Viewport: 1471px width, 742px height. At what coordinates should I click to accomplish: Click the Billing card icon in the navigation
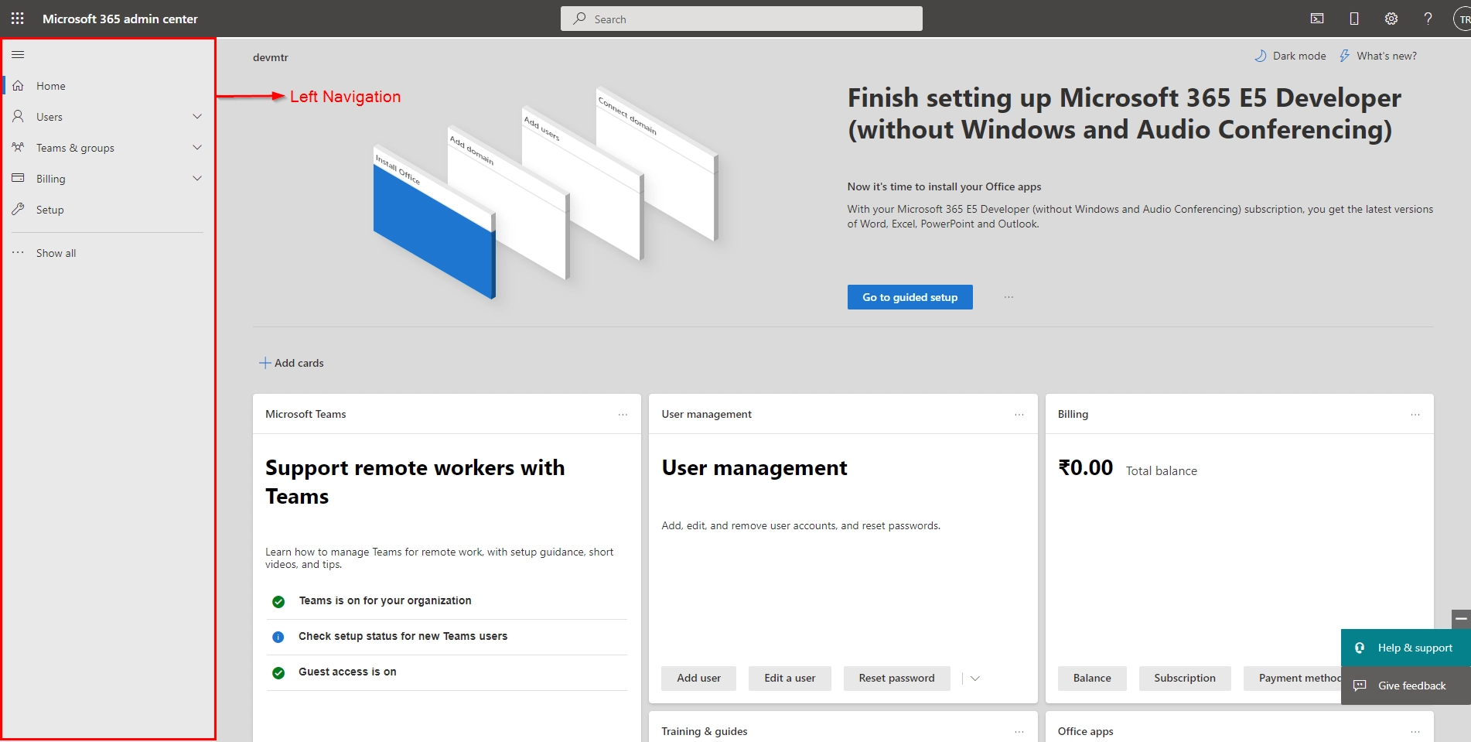click(x=18, y=178)
